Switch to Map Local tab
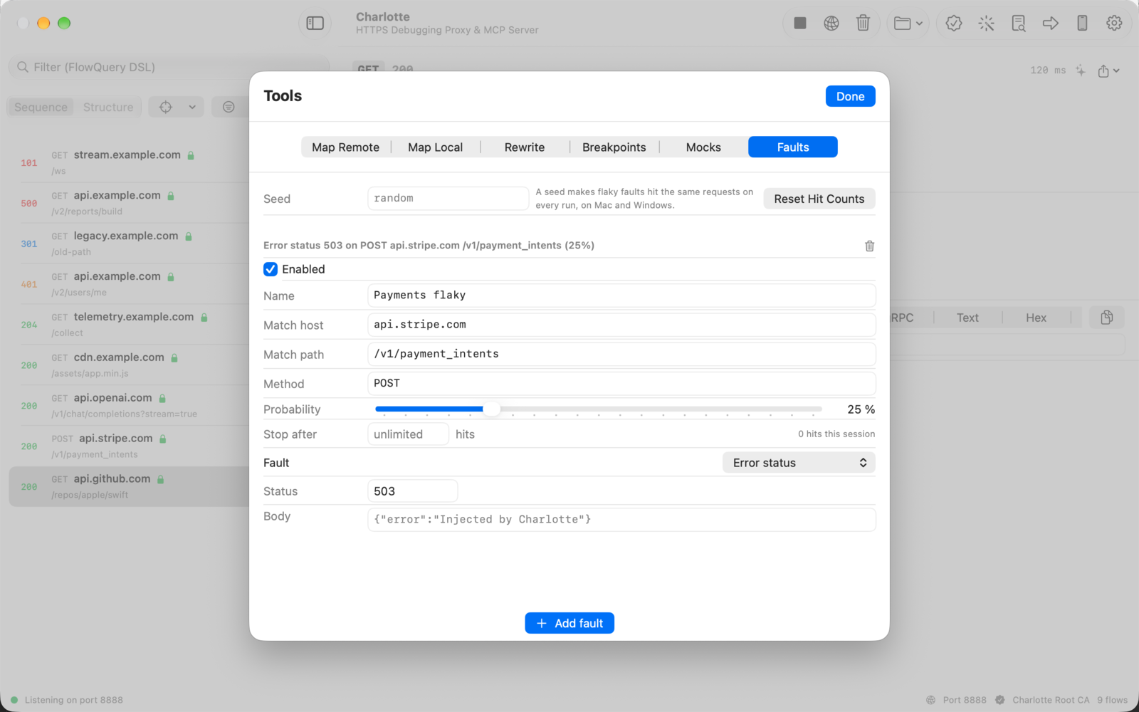 (436, 147)
